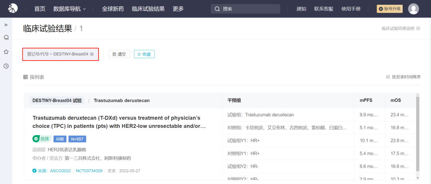Click mOS column header
The width and height of the screenshot is (431, 184).
point(396,100)
